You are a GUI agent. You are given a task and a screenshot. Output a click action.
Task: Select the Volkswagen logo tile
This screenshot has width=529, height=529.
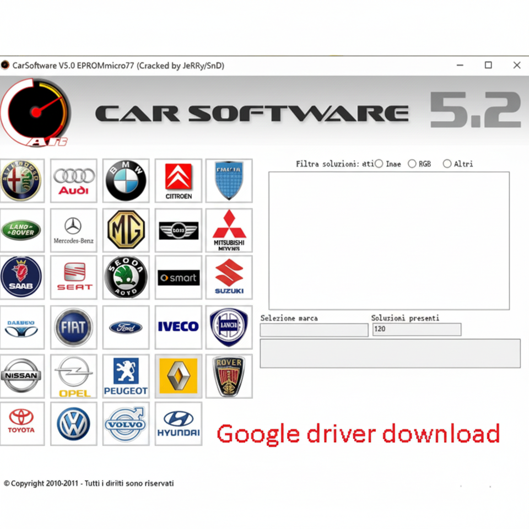click(74, 424)
